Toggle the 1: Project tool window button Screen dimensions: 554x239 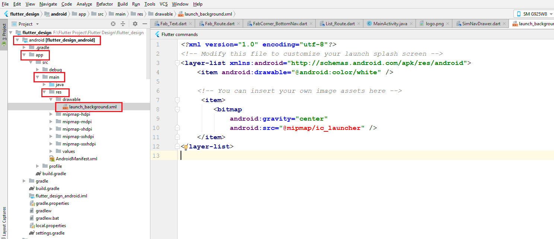(x=4, y=34)
